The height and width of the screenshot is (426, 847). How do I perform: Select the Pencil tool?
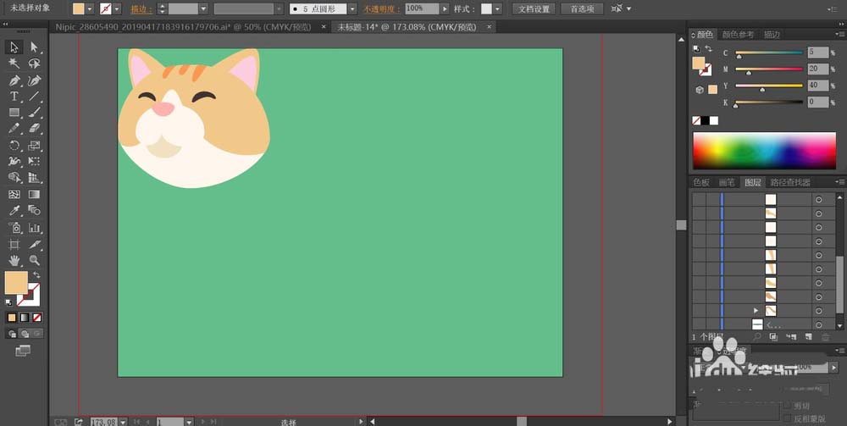pyautogui.click(x=14, y=129)
